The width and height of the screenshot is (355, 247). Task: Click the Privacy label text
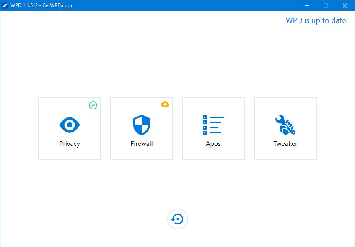point(69,143)
